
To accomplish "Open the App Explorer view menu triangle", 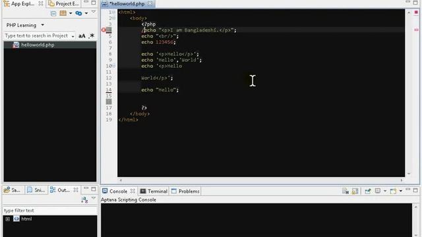I will point(94,12).
